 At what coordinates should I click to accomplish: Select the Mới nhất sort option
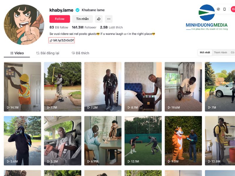[x=205, y=52]
